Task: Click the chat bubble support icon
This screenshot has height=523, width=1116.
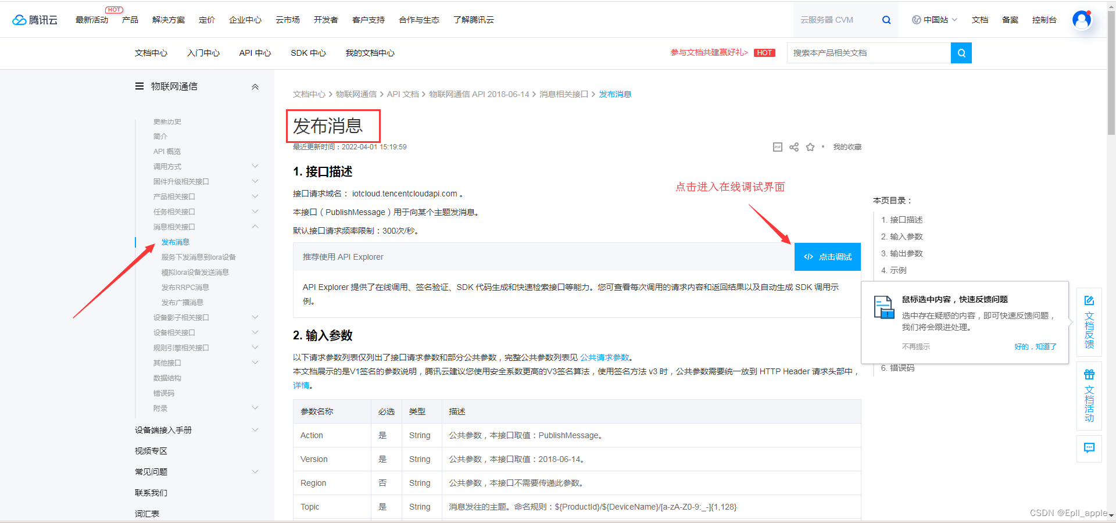Action: coord(1089,447)
